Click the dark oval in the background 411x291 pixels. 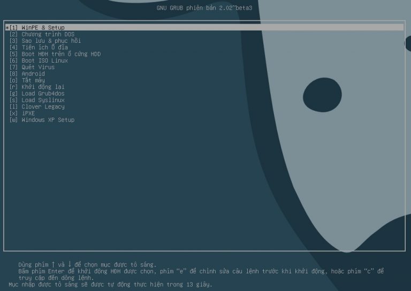point(322,95)
